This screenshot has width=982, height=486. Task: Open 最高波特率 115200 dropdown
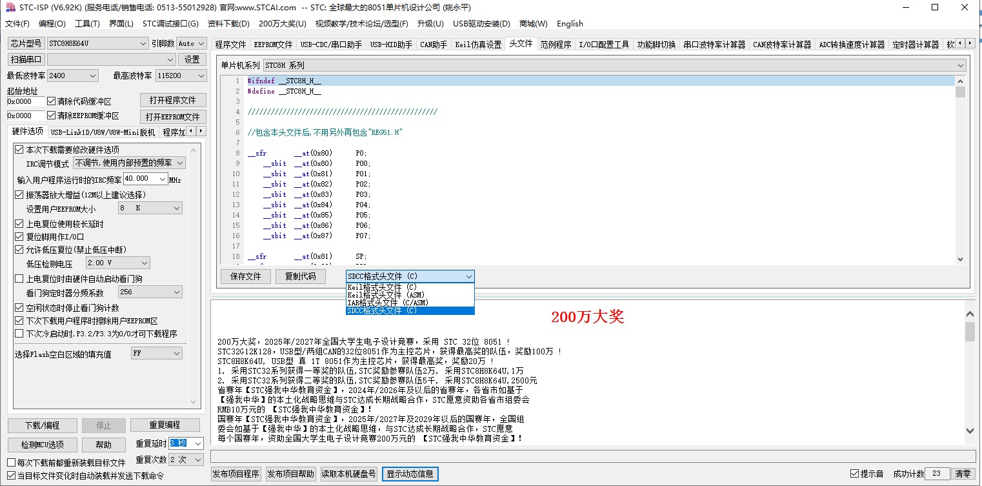[180, 76]
